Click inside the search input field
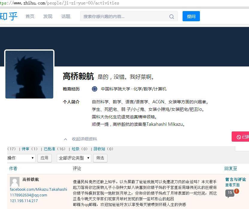 pyautogui.click(x=126, y=16)
